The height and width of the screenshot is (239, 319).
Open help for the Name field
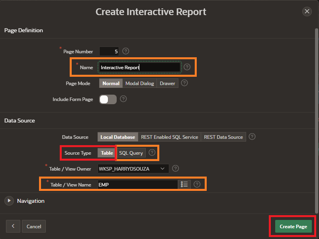click(x=187, y=67)
